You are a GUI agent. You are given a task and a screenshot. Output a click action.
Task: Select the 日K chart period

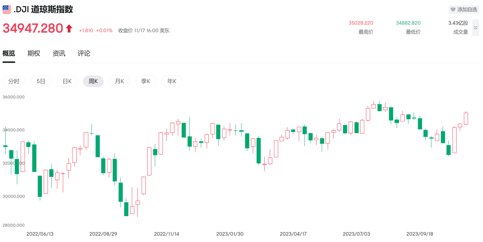[67, 81]
